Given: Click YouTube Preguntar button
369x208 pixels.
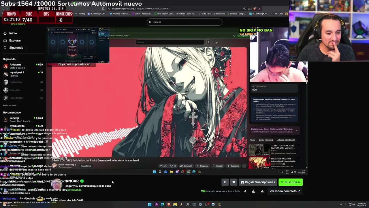Looking at the screenshot, I should coord(202,166).
